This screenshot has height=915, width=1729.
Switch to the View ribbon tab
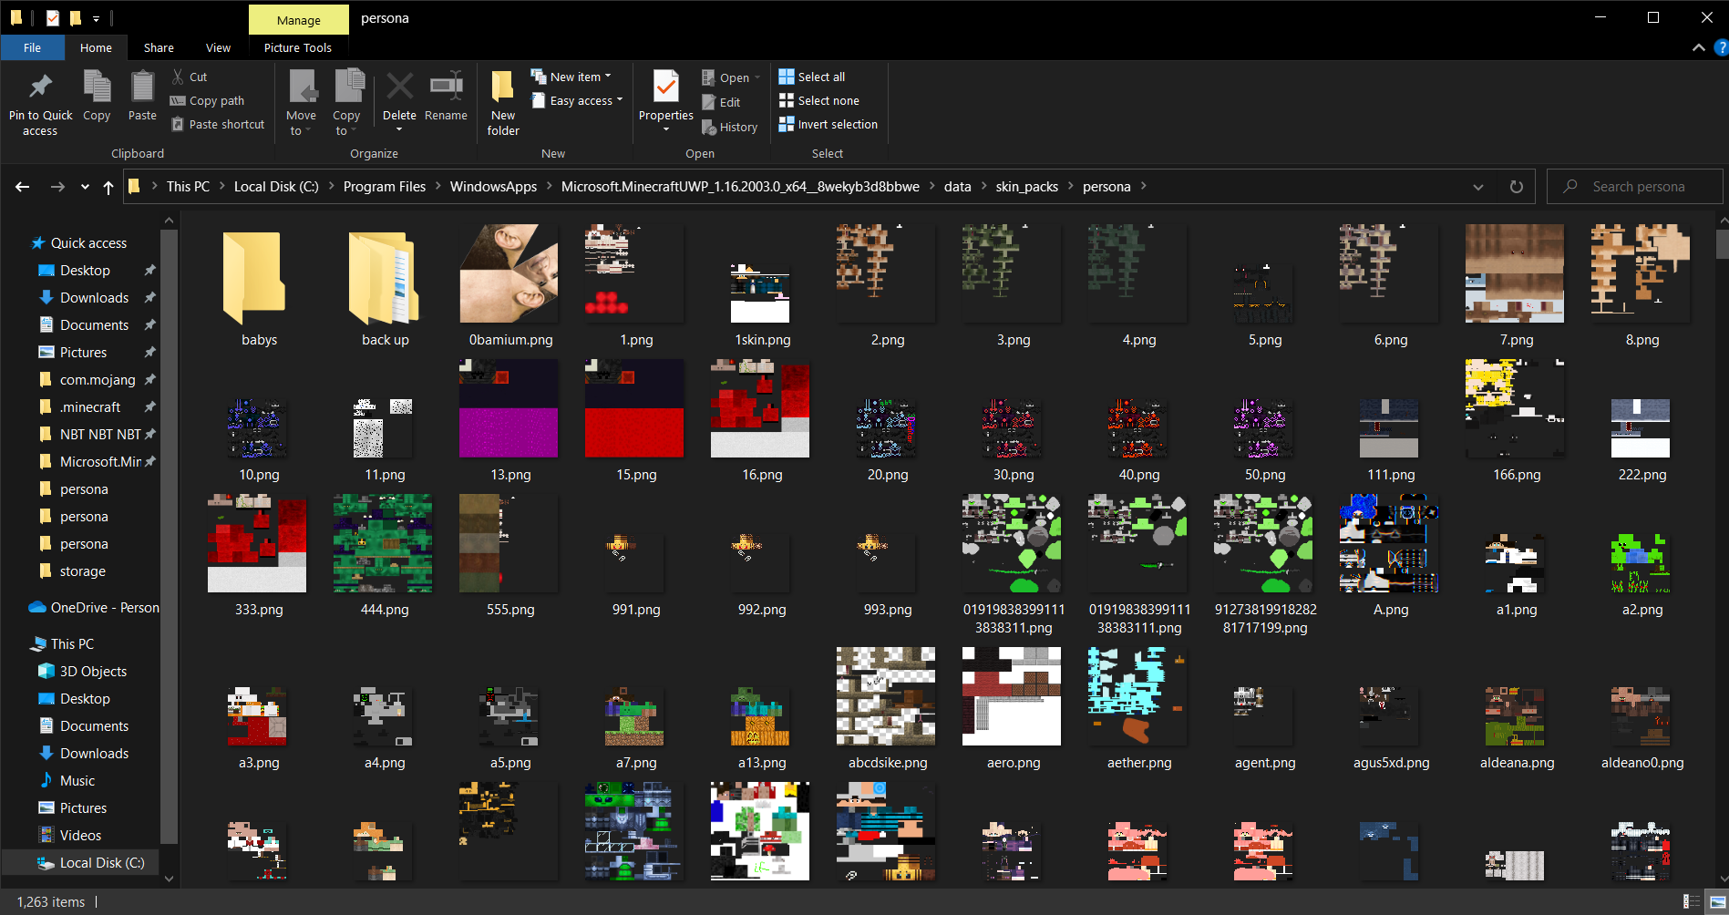(218, 48)
